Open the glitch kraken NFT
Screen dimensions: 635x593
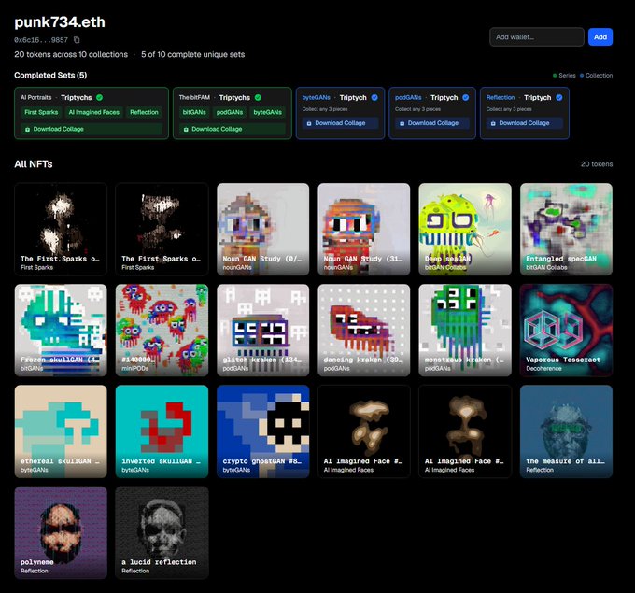262,331
